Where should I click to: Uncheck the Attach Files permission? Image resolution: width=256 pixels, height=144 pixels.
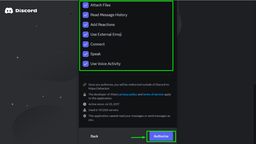coord(85,5)
